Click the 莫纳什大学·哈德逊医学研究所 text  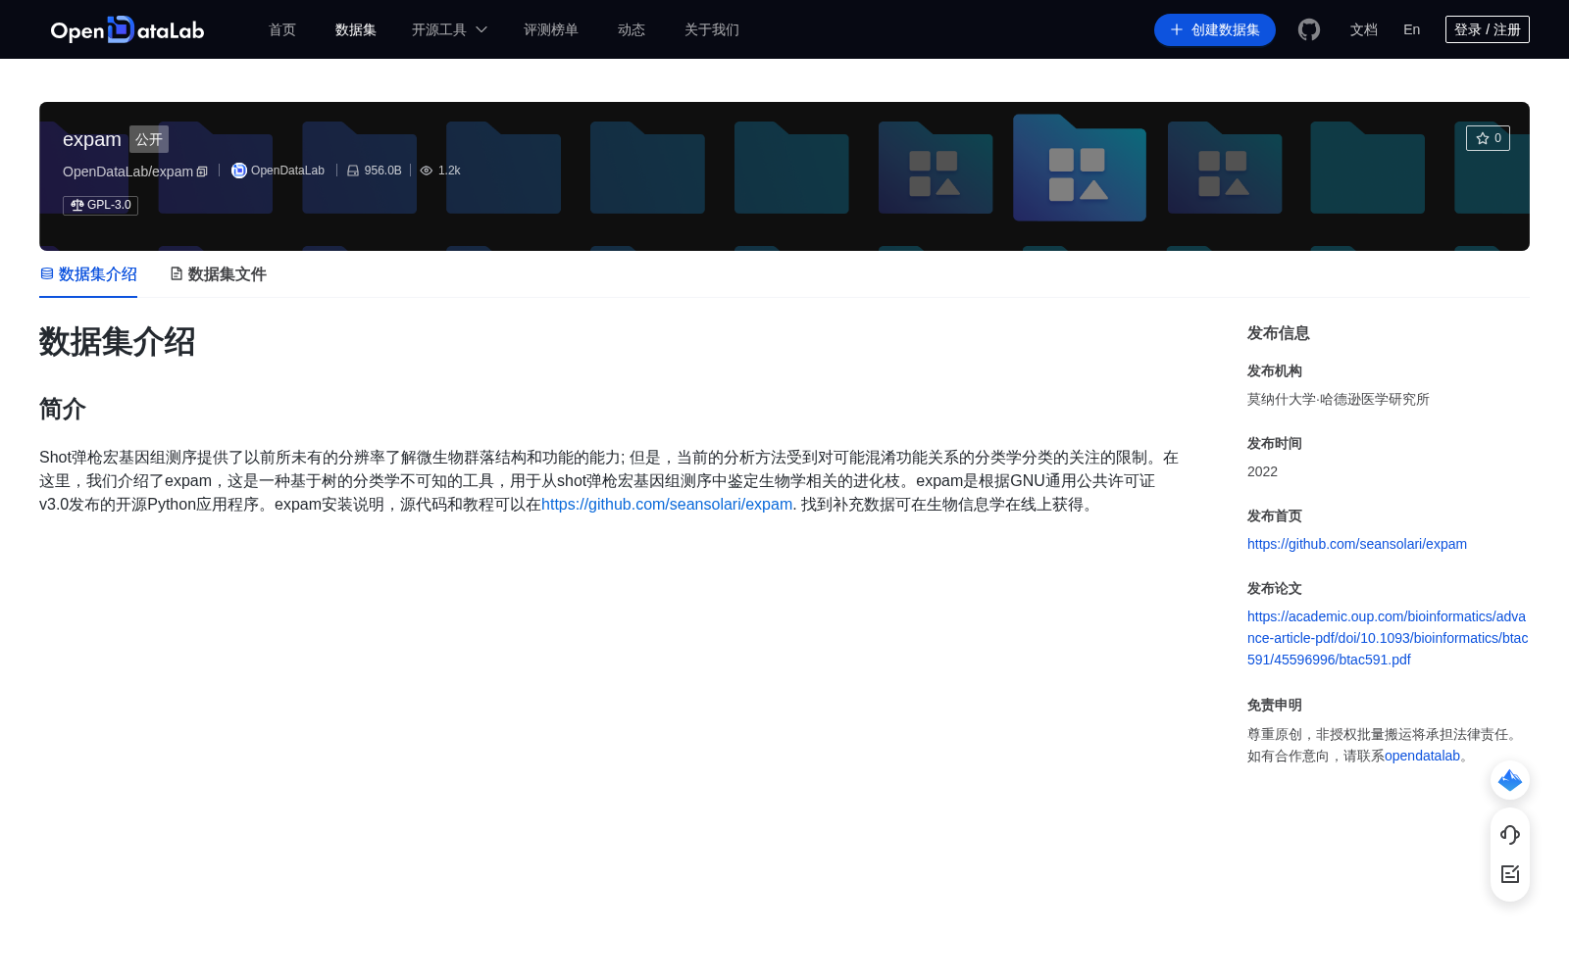coord(1339,399)
